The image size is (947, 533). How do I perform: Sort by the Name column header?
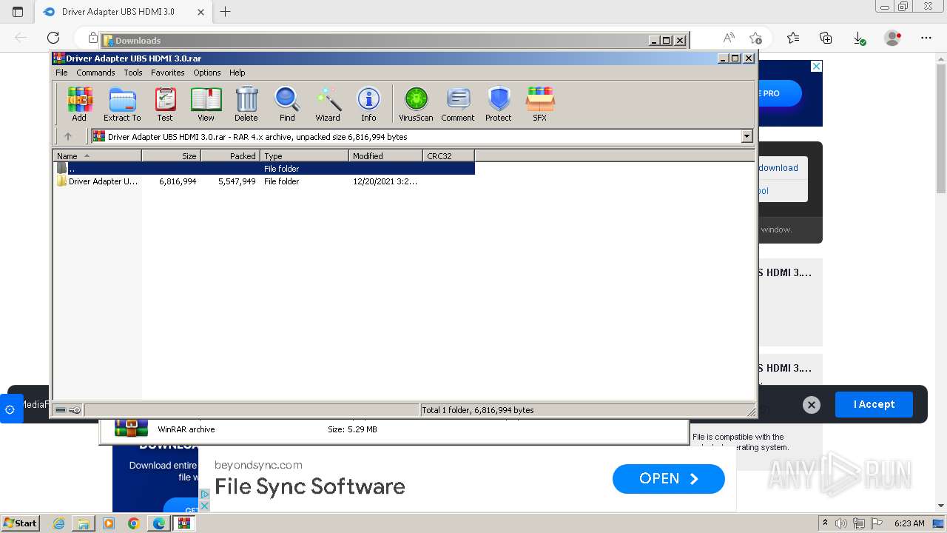pyautogui.click(x=97, y=155)
